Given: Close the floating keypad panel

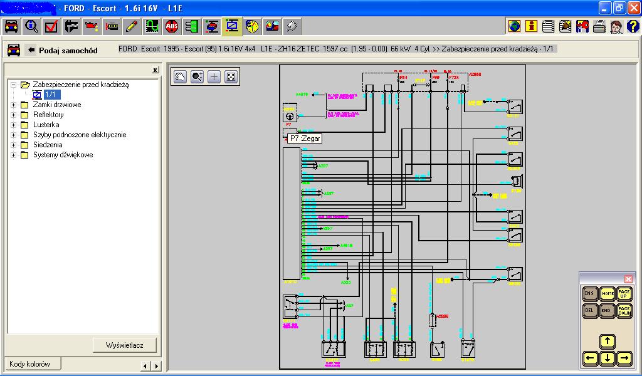Looking at the screenshot, I should [x=628, y=279].
